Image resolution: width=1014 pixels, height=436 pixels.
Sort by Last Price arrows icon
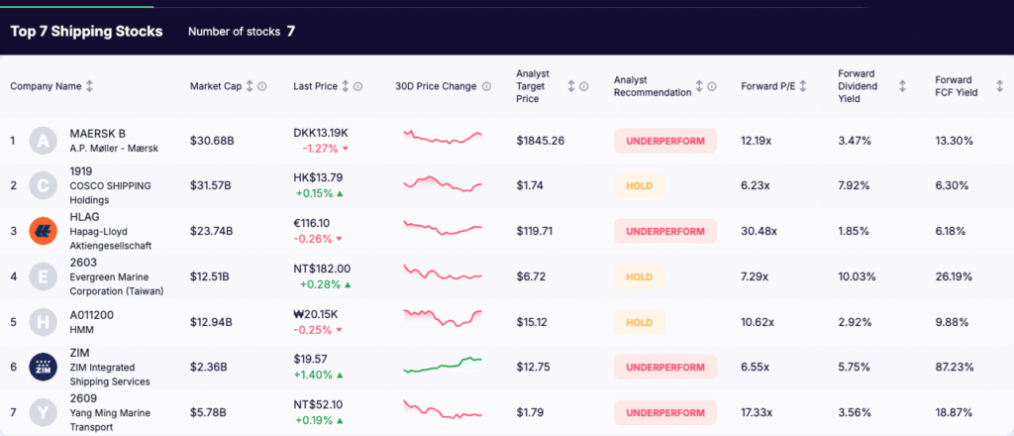pyautogui.click(x=346, y=86)
